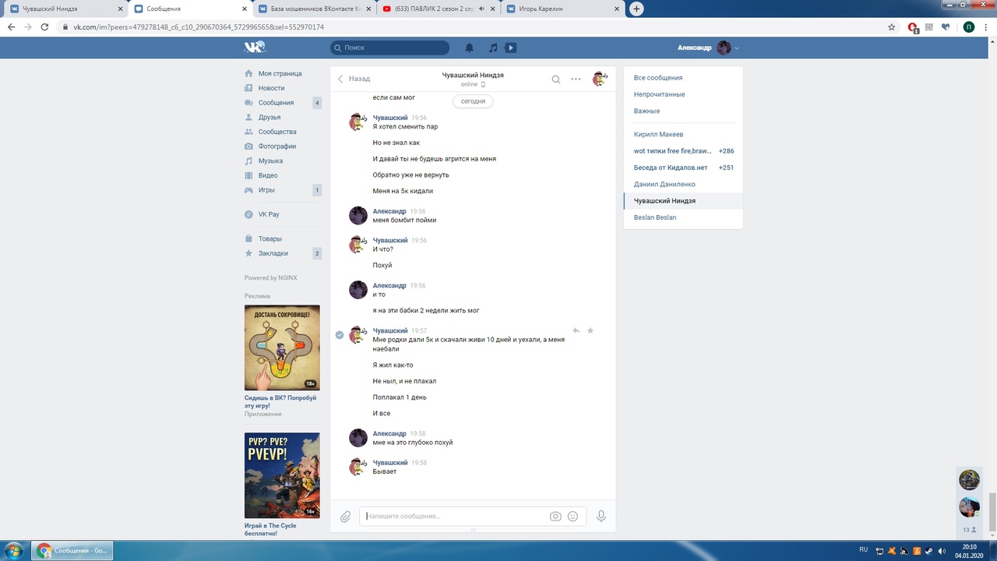Toggle the selected message checkmark
The width and height of the screenshot is (997, 561).
click(x=340, y=335)
